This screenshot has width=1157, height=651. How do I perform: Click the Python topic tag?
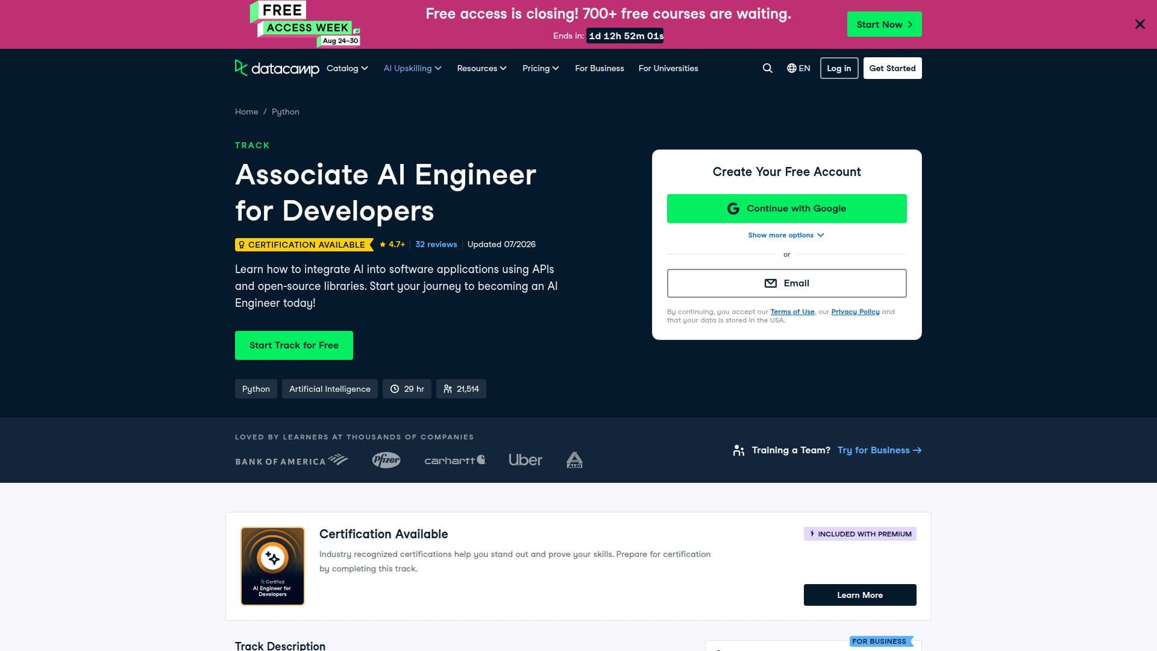click(256, 389)
